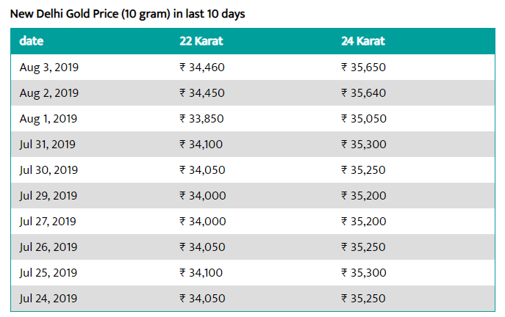
Task: Select the Jul 31, 2019 date cell
Action: 47,145
